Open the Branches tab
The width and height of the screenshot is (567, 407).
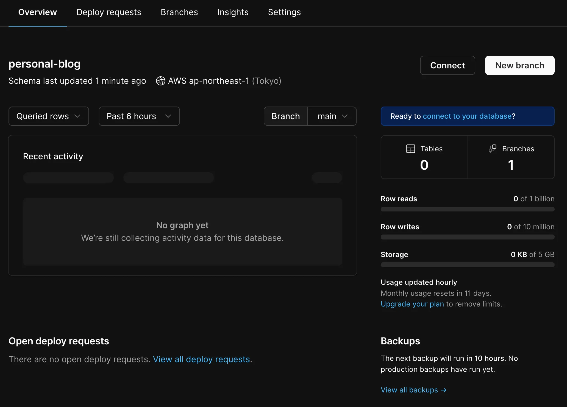(x=179, y=12)
